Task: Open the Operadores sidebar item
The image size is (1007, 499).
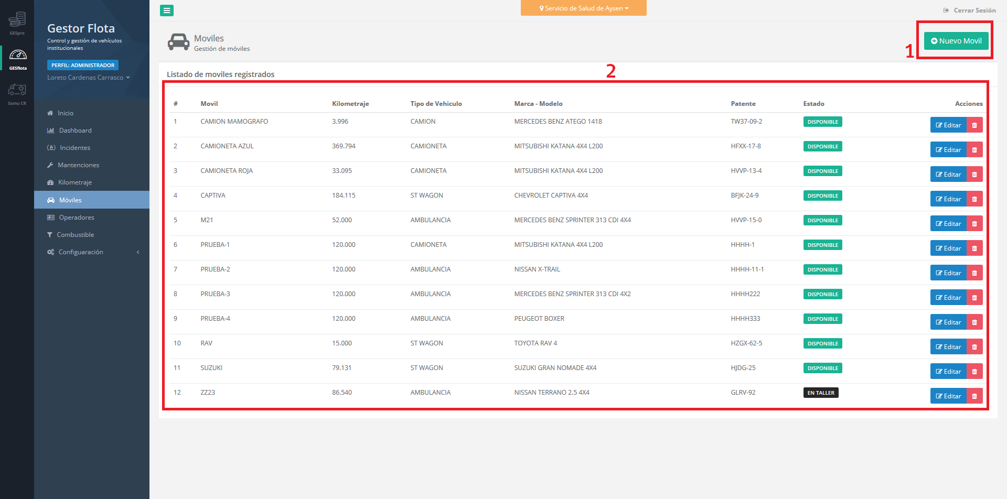Action: [x=77, y=218]
